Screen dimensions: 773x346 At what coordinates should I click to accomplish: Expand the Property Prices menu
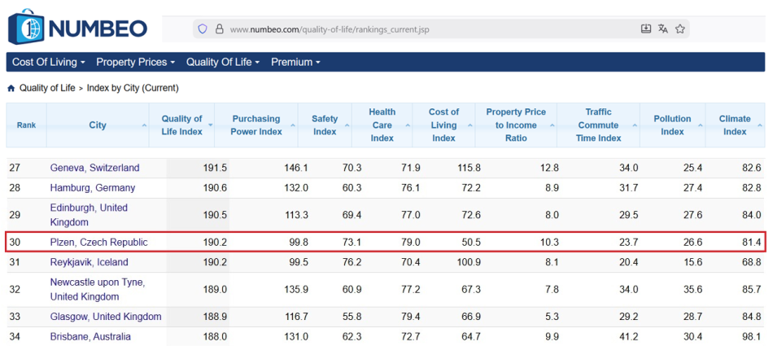(135, 62)
